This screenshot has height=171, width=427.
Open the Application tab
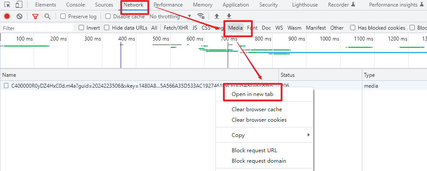(236, 5)
